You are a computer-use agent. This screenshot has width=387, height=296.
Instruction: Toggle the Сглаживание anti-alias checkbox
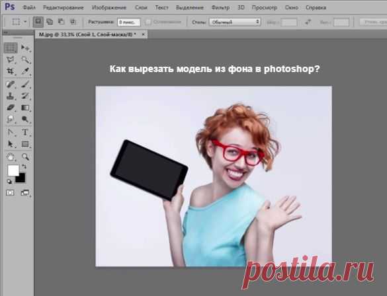tap(148, 22)
